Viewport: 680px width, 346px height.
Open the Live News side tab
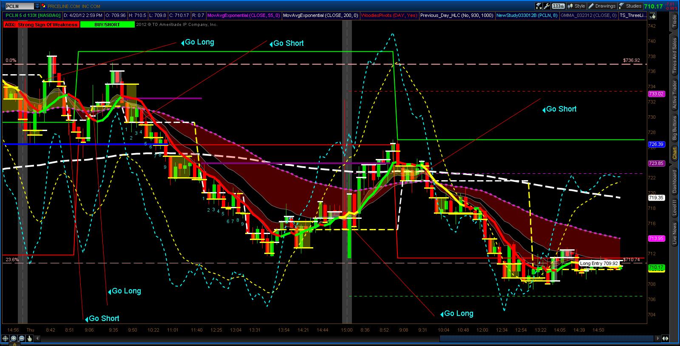click(674, 233)
